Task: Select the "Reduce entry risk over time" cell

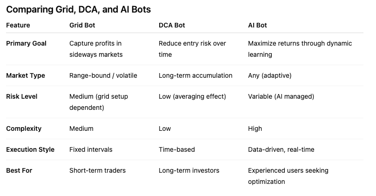Action: coord(192,49)
